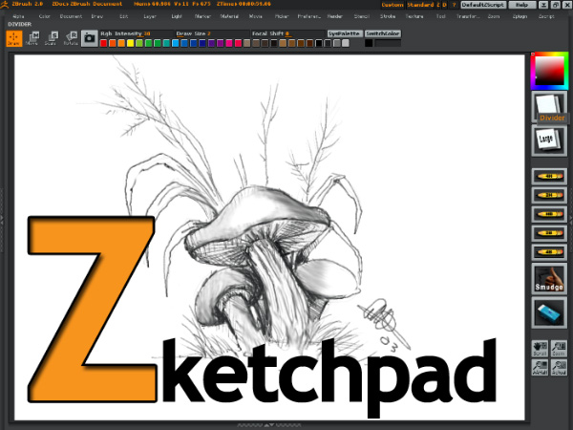Select the 2H pencil
This screenshot has height=430, width=573.
tap(549, 195)
